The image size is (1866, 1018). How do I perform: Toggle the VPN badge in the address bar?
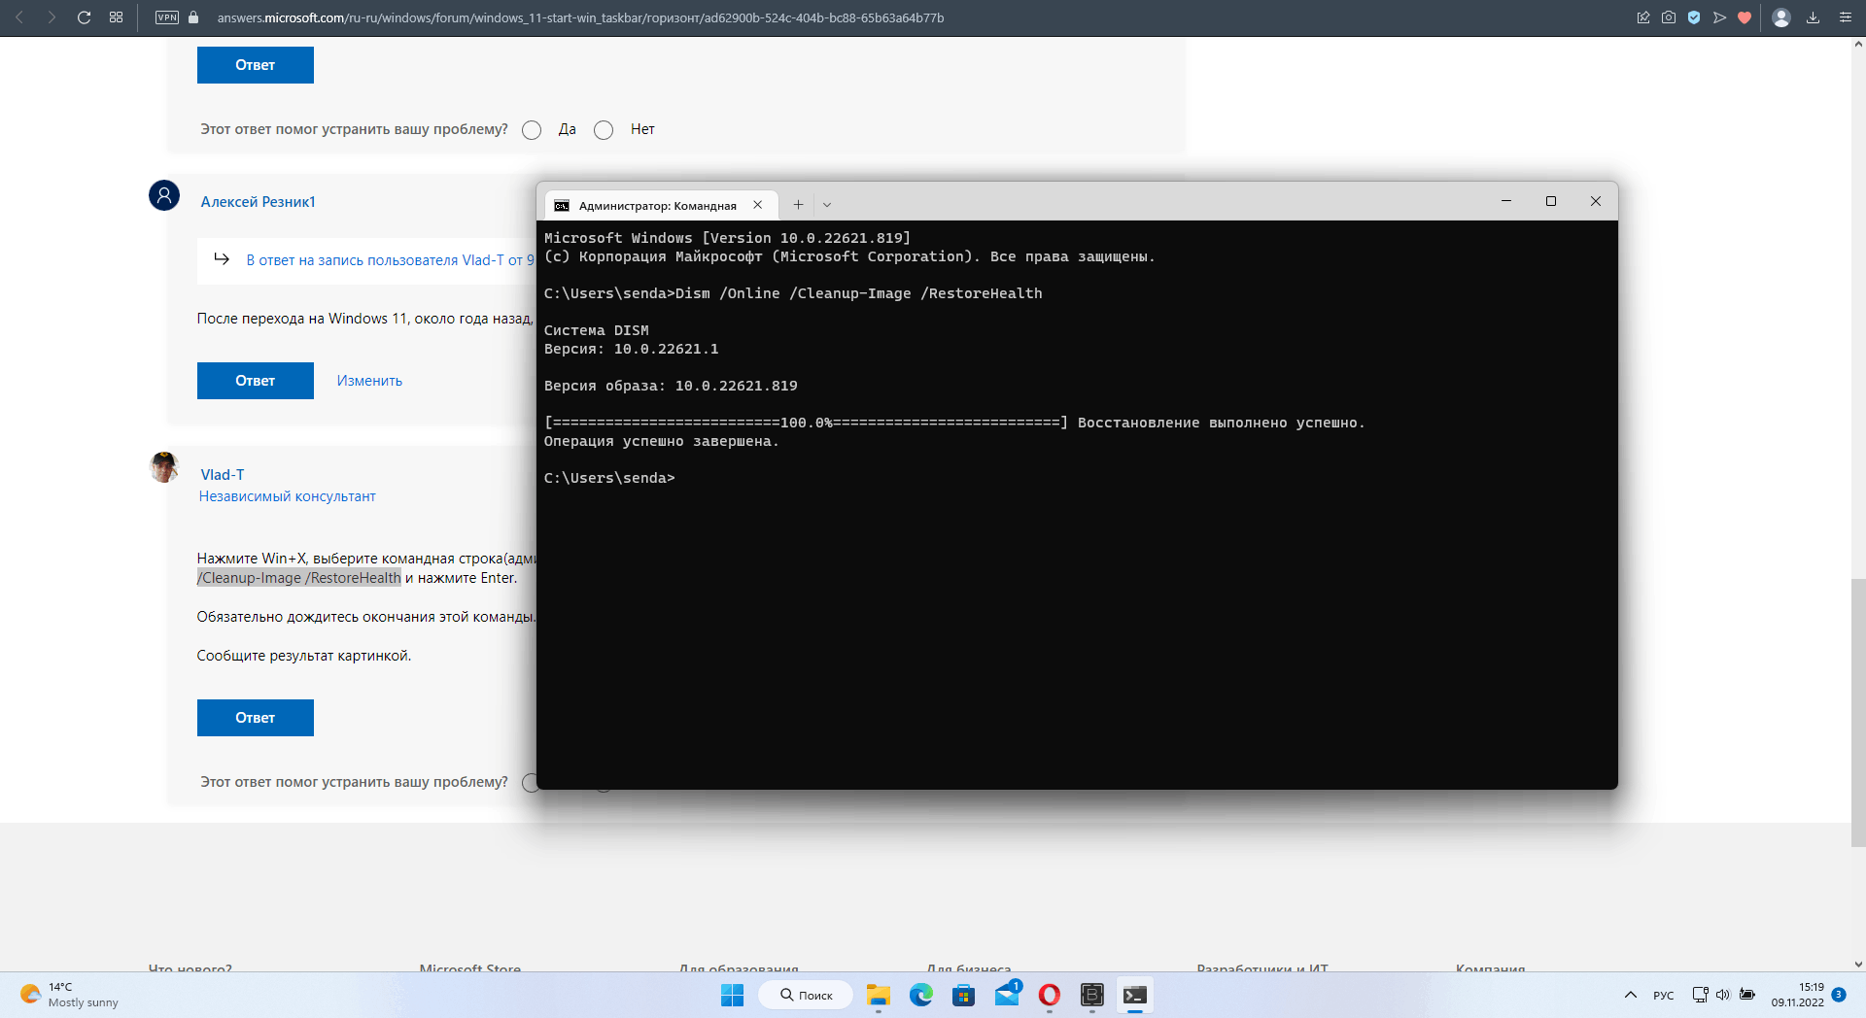point(167,17)
